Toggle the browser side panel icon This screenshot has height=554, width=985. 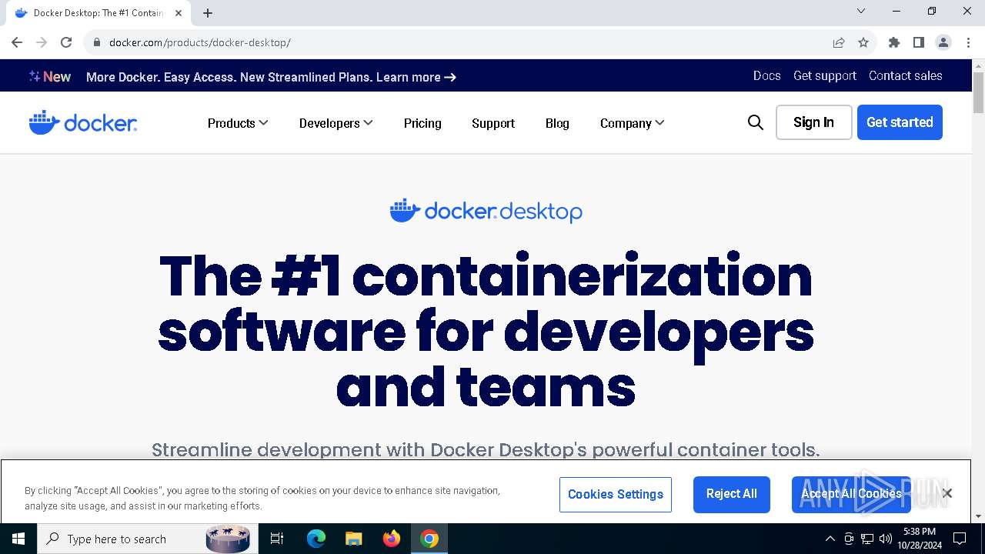coord(919,42)
